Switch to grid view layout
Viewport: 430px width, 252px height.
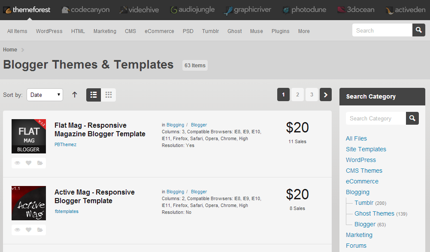(108, 95)
